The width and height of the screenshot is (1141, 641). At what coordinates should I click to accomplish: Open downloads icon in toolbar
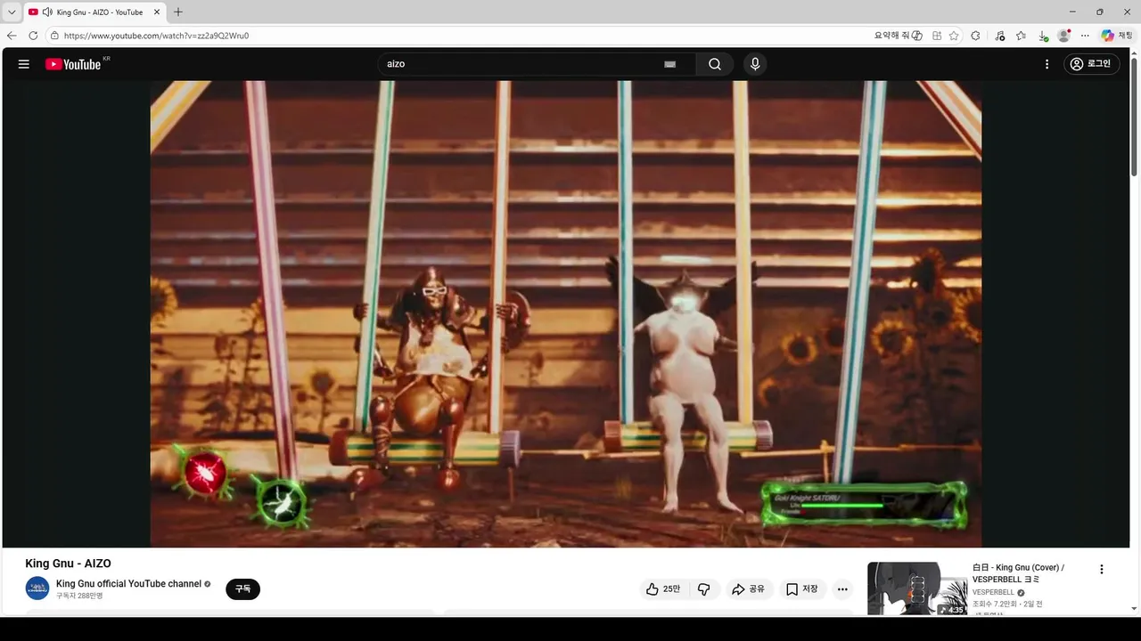point(1042,36)
